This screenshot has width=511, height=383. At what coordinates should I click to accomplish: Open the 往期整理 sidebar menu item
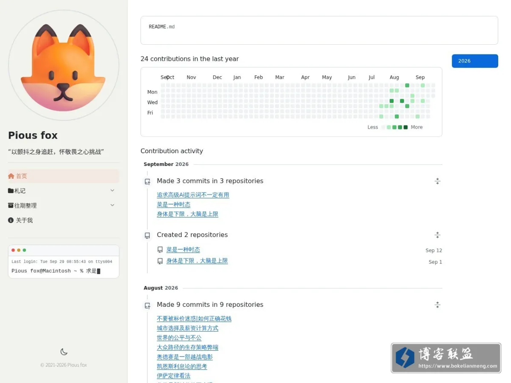(x=63, y=205)
